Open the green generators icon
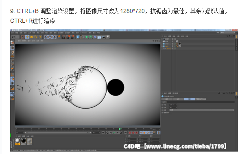 click(87, 37)
